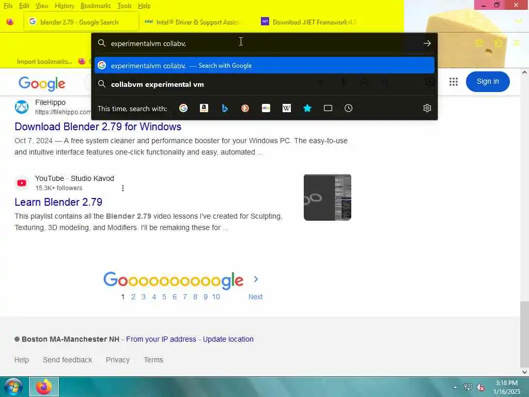Click the YouTube favicon in result

[22, 183]
